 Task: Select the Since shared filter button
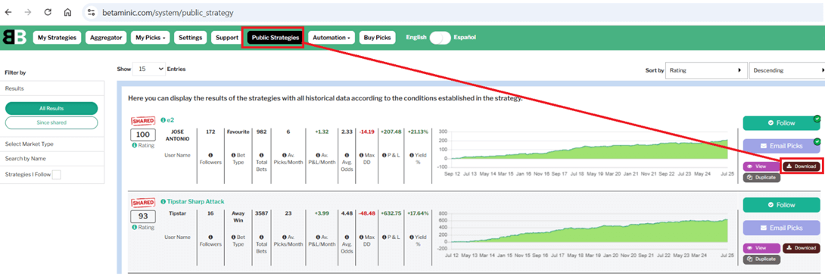pyautogui.click(x=51, y=122)
